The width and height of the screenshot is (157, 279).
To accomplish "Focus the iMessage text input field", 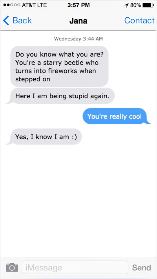I will pos(75,267).
